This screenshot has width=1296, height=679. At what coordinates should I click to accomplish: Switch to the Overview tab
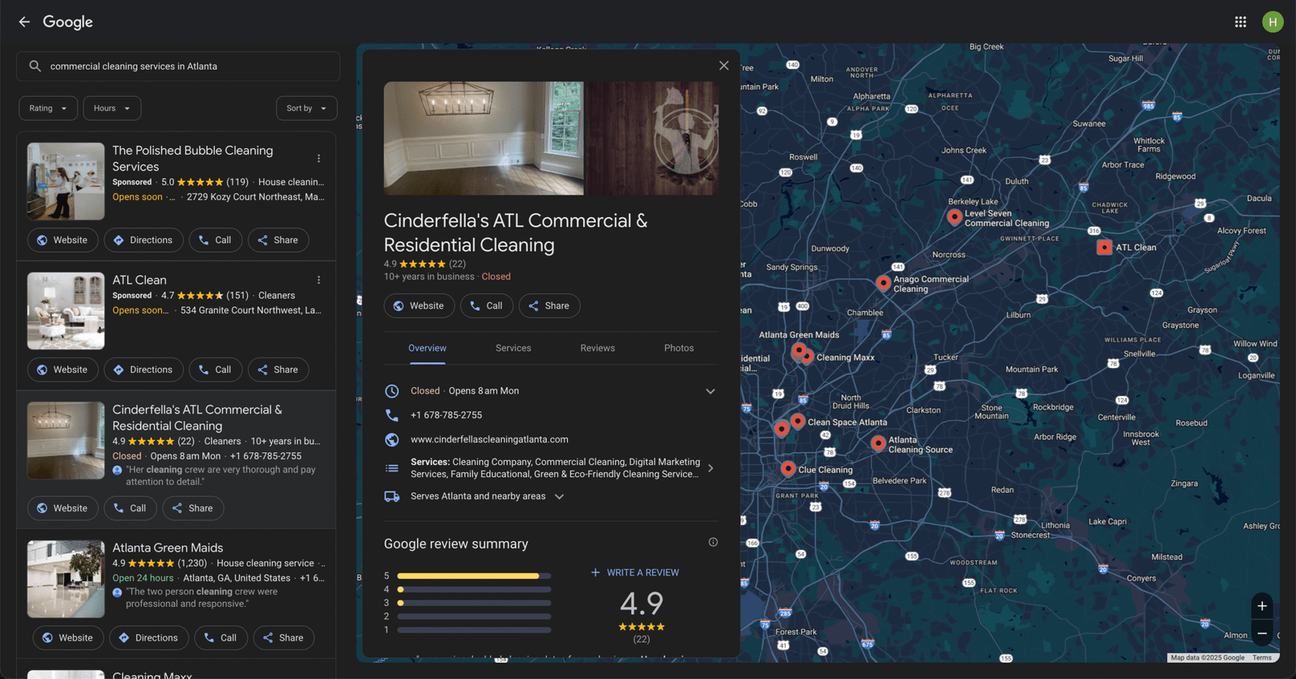(x=427, y=348)
